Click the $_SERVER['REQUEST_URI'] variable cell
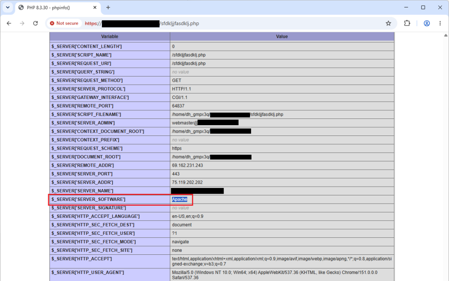Image resolution: width=449 pixels, height=281 pixels. pyautogui.click(x=110, y=63)
